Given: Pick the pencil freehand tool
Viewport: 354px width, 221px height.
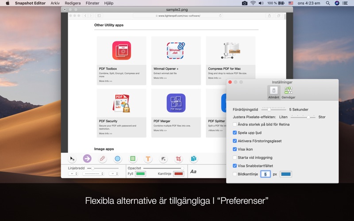Looking at the screenshot, I should (x=102, y=159).
